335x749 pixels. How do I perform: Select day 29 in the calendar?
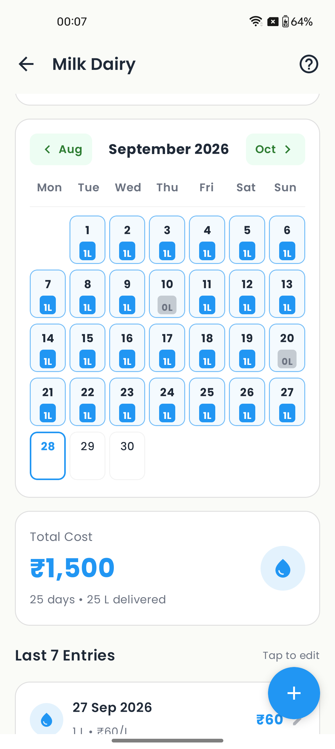tap(87, 456)
